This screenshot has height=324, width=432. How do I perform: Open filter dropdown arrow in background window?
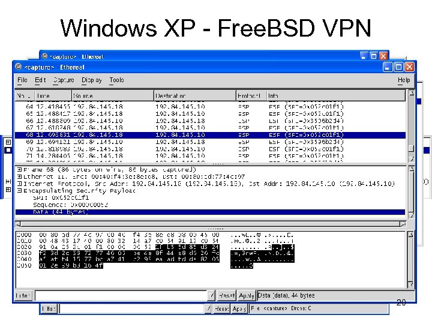pos(208,308)
